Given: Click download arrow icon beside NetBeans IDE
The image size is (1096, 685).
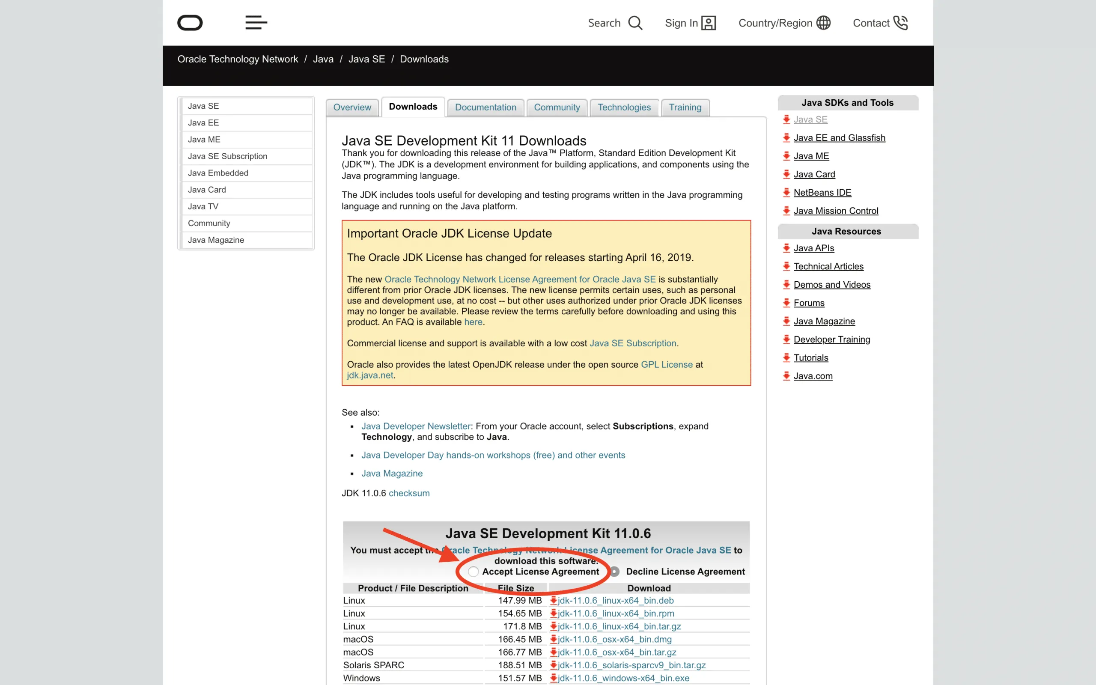Looking at the screenshot, I should [786, 193].
